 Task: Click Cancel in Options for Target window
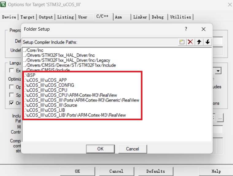116,171
